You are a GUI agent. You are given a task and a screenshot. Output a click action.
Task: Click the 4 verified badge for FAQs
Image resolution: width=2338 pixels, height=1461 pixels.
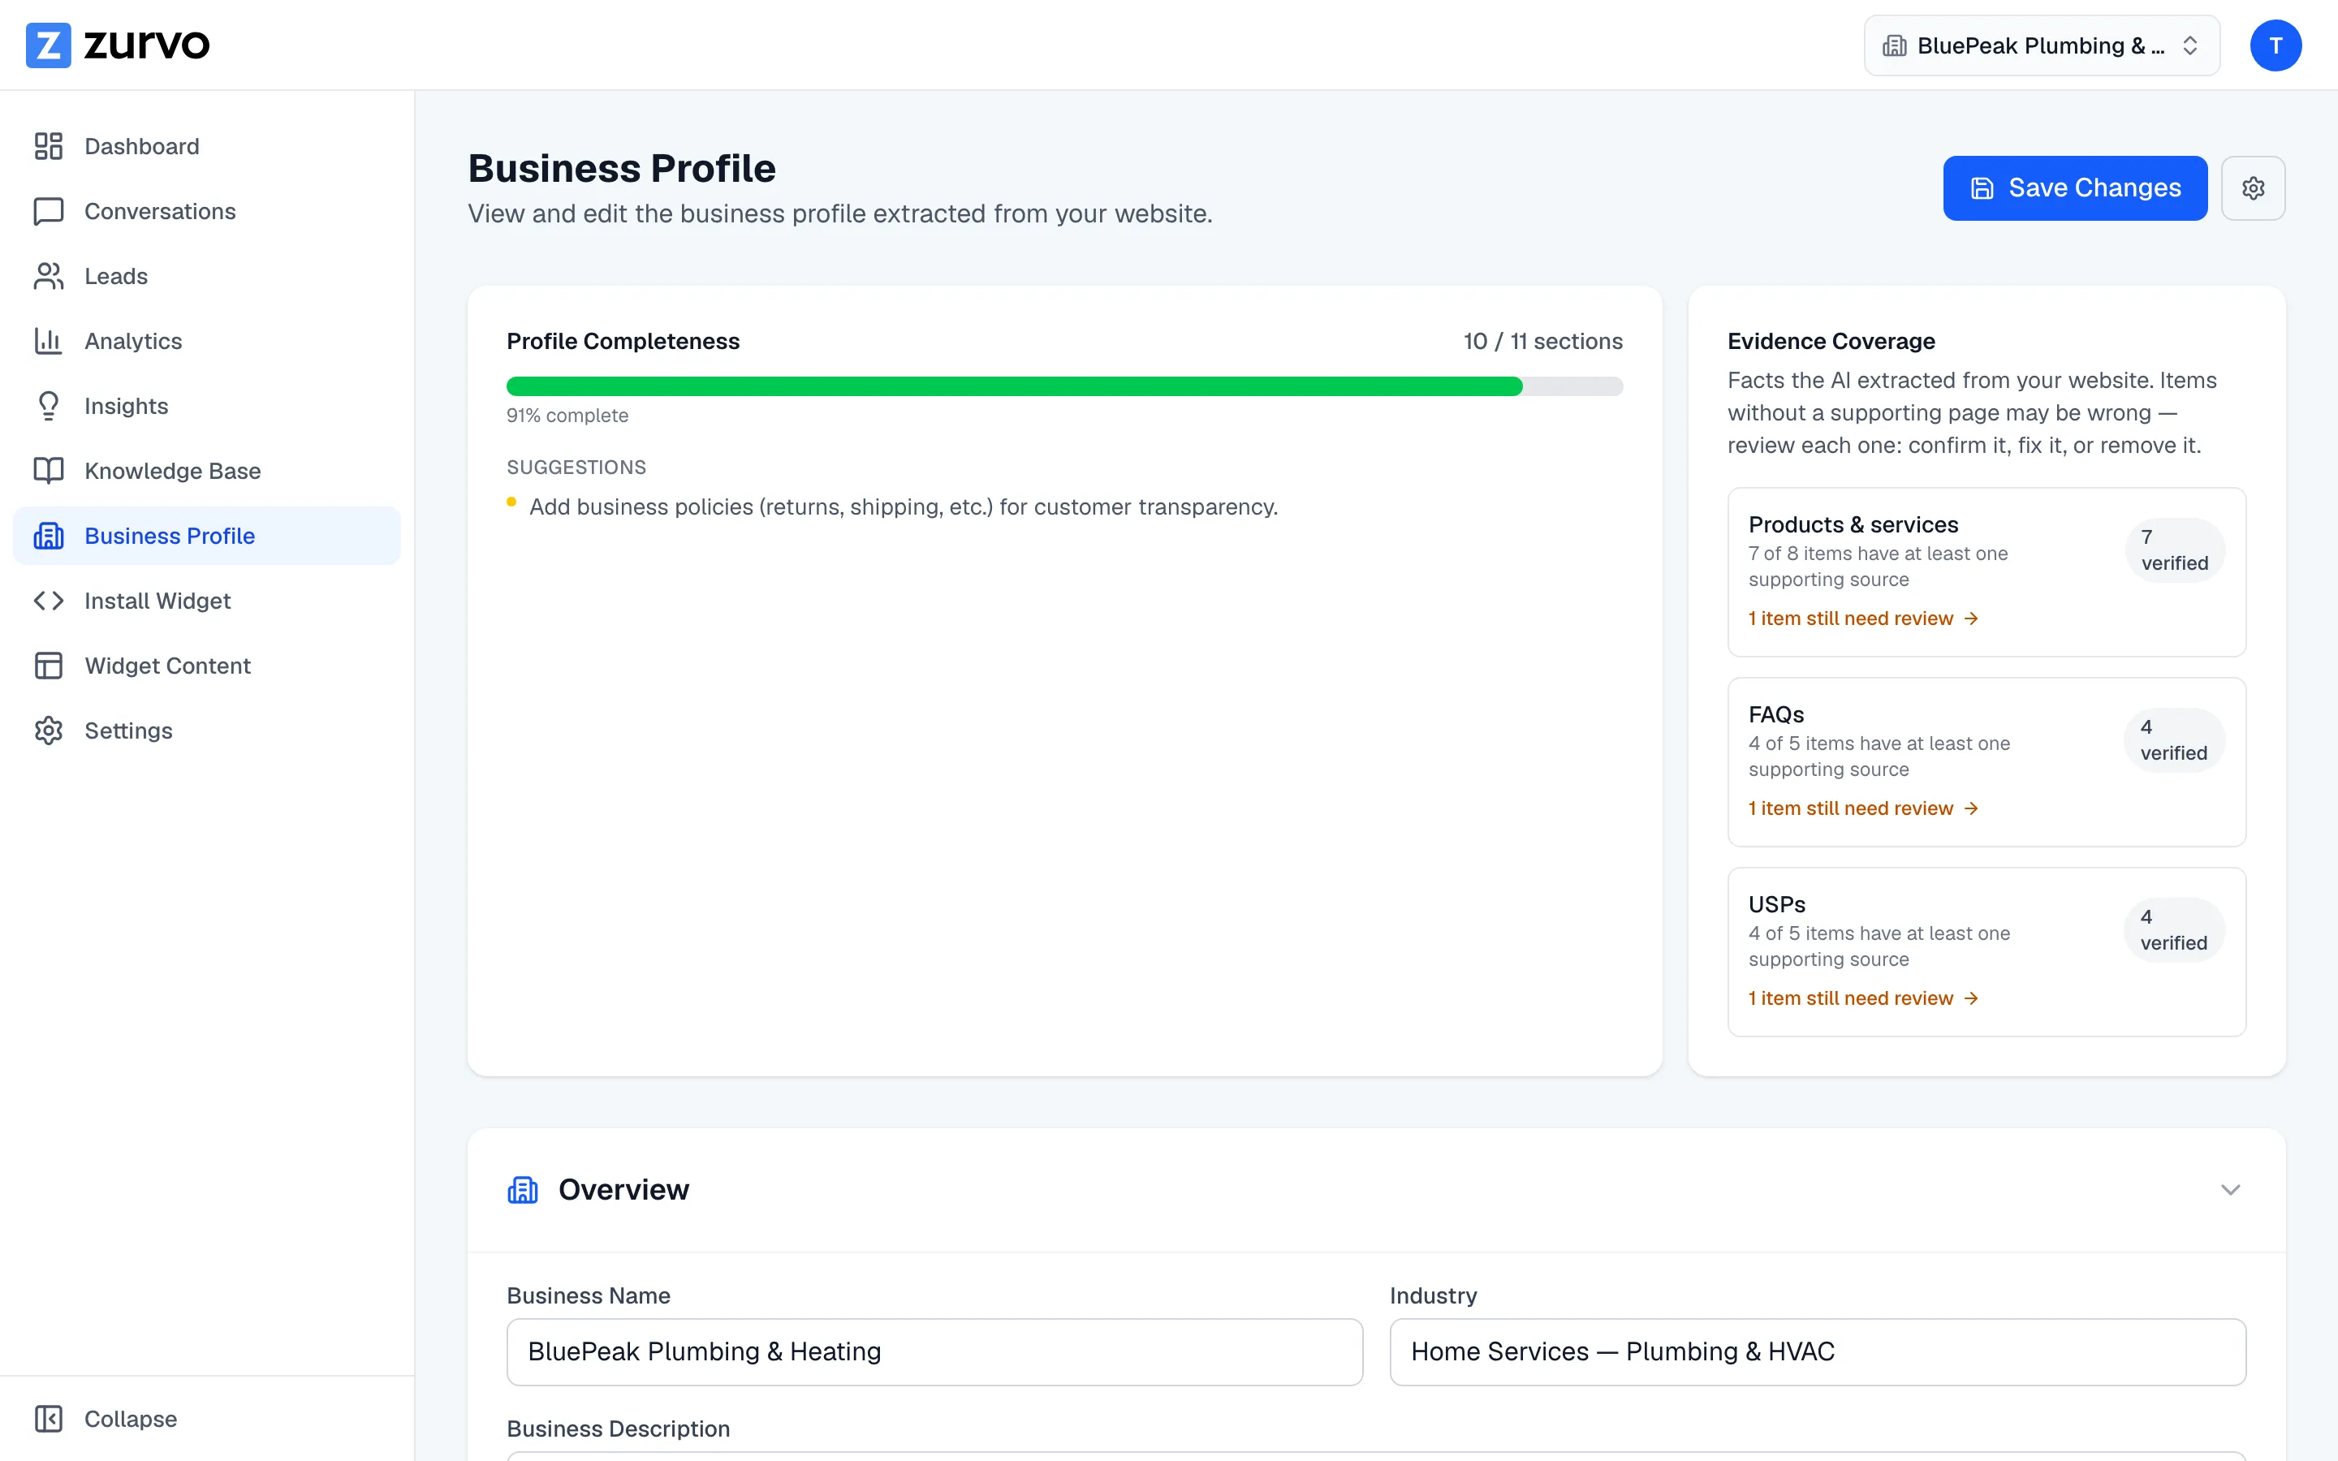pyautogui.click(x=2174, y=740)
